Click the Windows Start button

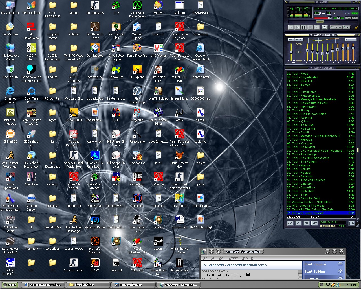tap(10, 285)
